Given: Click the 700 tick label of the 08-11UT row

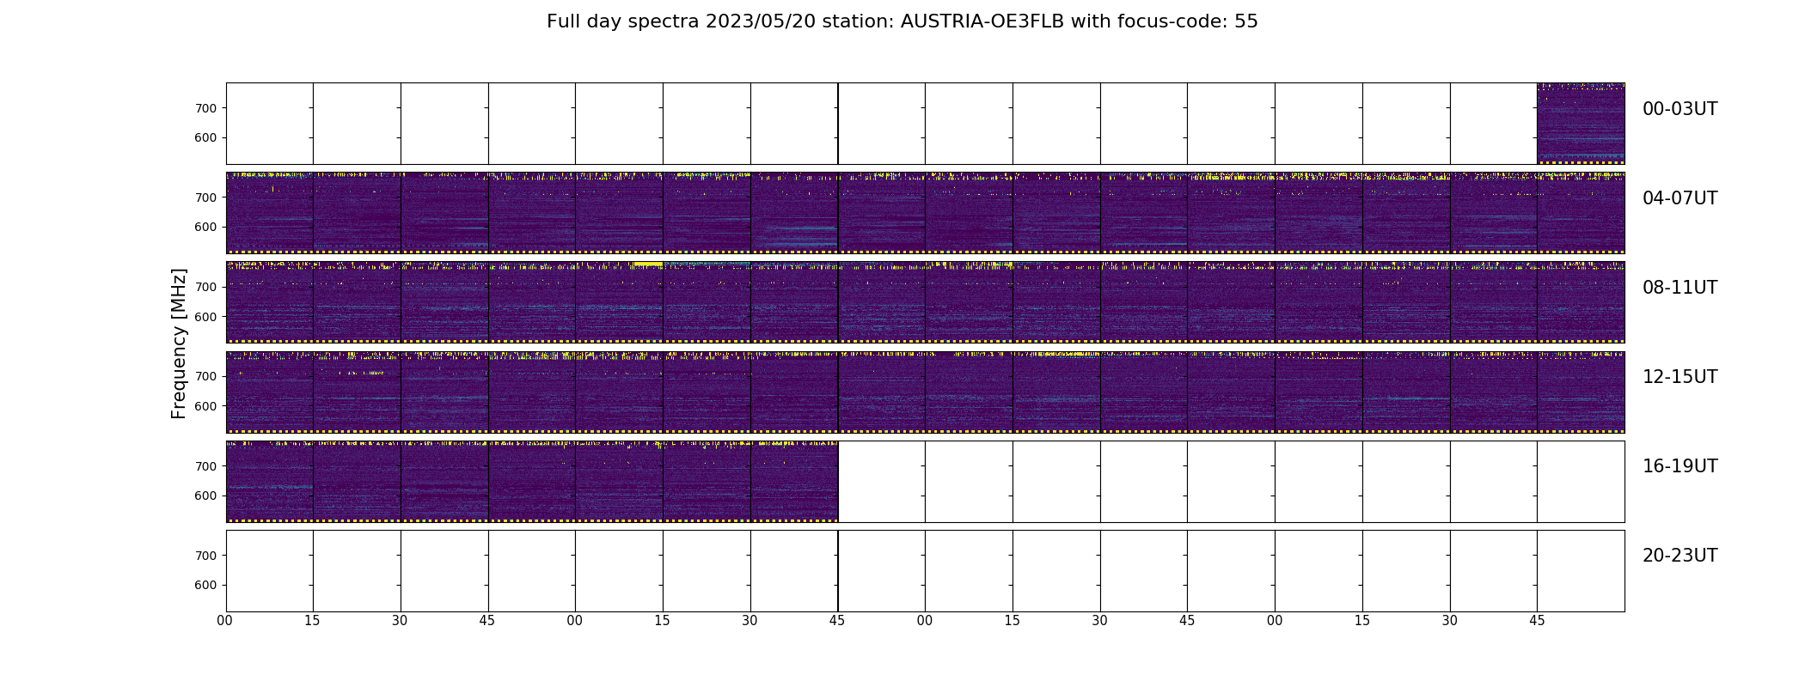Looking at the screenshot, I should [x=206, y=287].
